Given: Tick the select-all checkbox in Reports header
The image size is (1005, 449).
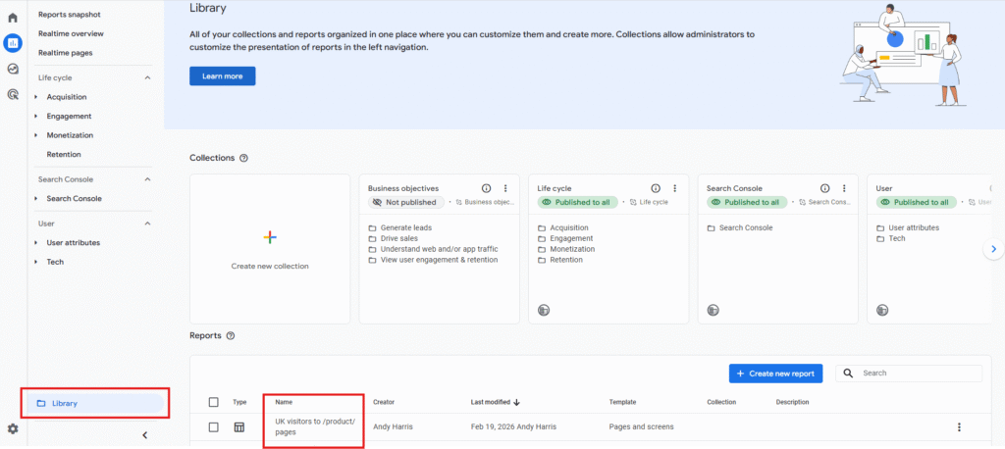Looking at the screenshot, I should tap(213, 402).
